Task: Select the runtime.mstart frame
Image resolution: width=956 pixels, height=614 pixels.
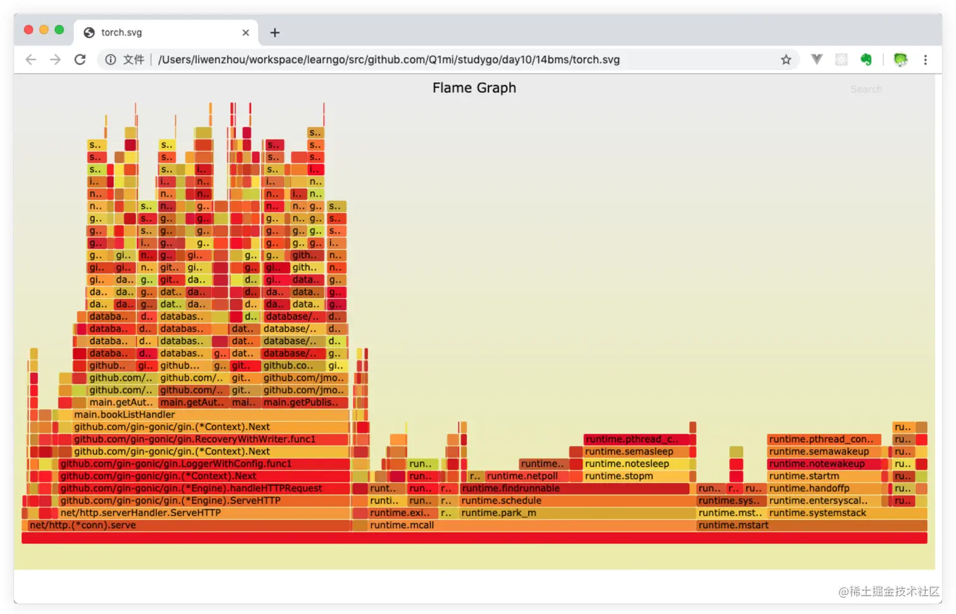Action: (812, 525)
